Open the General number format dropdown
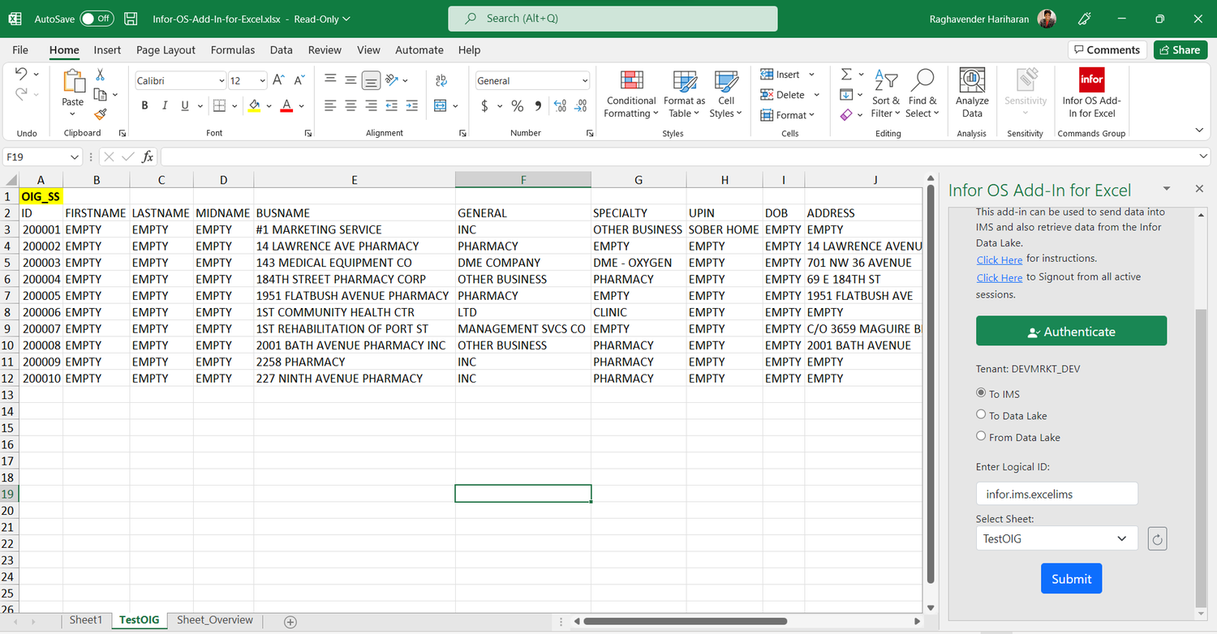The width and height of the screenshot is (1217, 634). (x=585, y=81)
